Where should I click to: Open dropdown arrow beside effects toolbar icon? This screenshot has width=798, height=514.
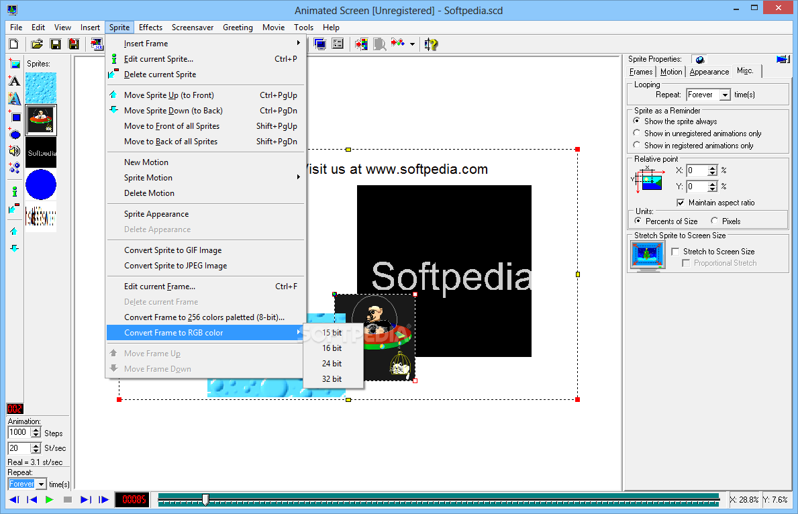point(412,44)
